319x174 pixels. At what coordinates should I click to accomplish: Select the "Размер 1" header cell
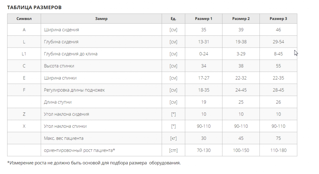pos(203,19)
